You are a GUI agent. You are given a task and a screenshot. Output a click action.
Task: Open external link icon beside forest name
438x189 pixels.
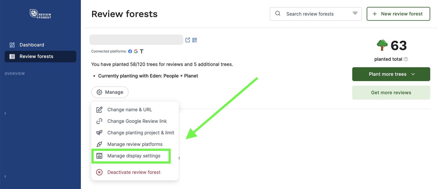(x=188, y=40)
